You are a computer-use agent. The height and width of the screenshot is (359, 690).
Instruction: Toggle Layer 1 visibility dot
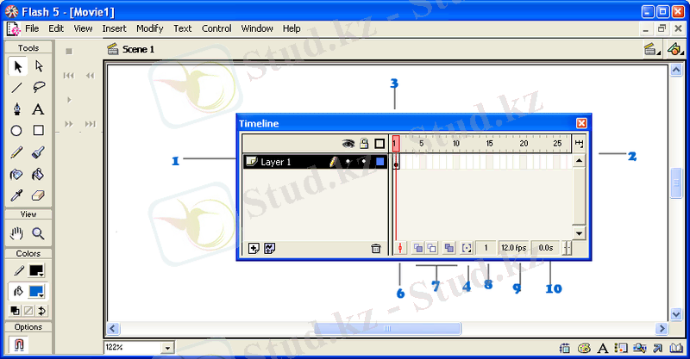tap(348, 162)
